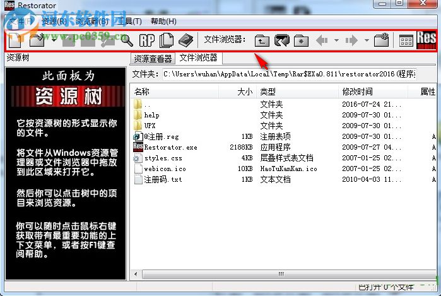Viewport: 441px width, 296px height.
Task: Select the styles.css file icon
Action: pyautogui.click(x=138, y=158)
